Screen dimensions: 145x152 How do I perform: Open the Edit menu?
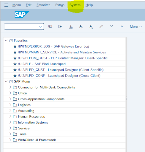point(29,5)
